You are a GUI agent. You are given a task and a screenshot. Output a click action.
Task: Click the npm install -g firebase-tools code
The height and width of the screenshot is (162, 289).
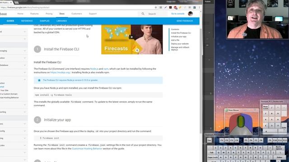coord(53,95)
